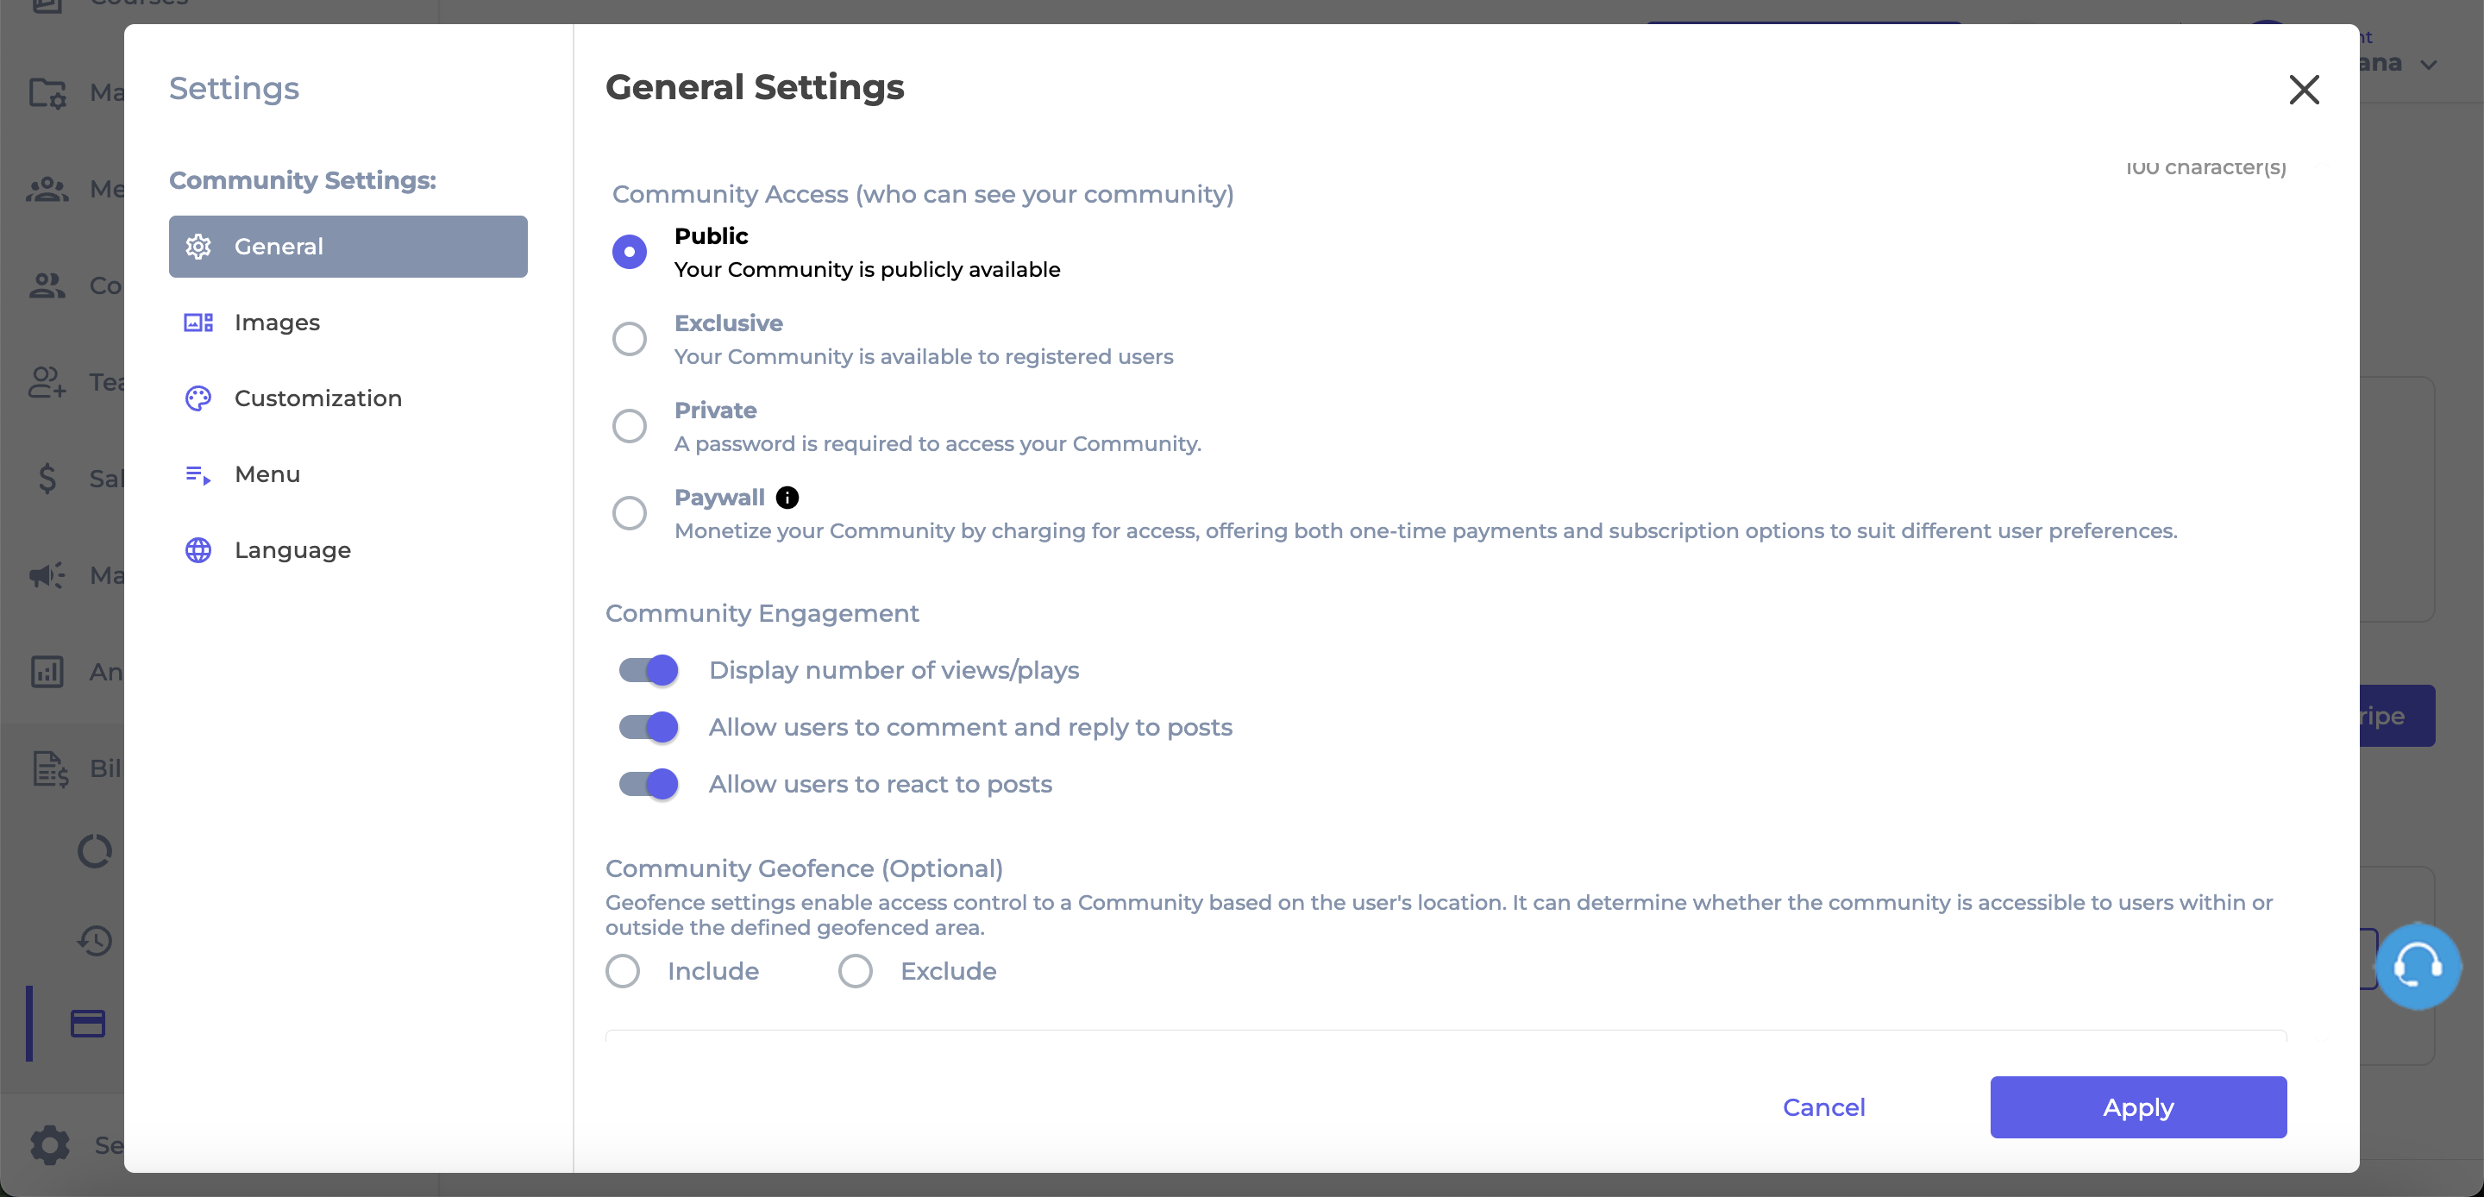Select the Exclusive community access option
The height and width of the screenshot is (1197, 2484).
pos(630,339)
